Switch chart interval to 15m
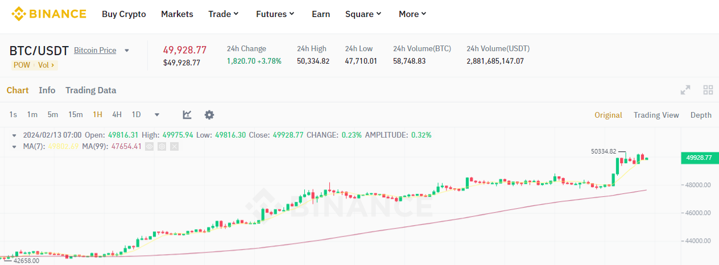 point(76,115)
